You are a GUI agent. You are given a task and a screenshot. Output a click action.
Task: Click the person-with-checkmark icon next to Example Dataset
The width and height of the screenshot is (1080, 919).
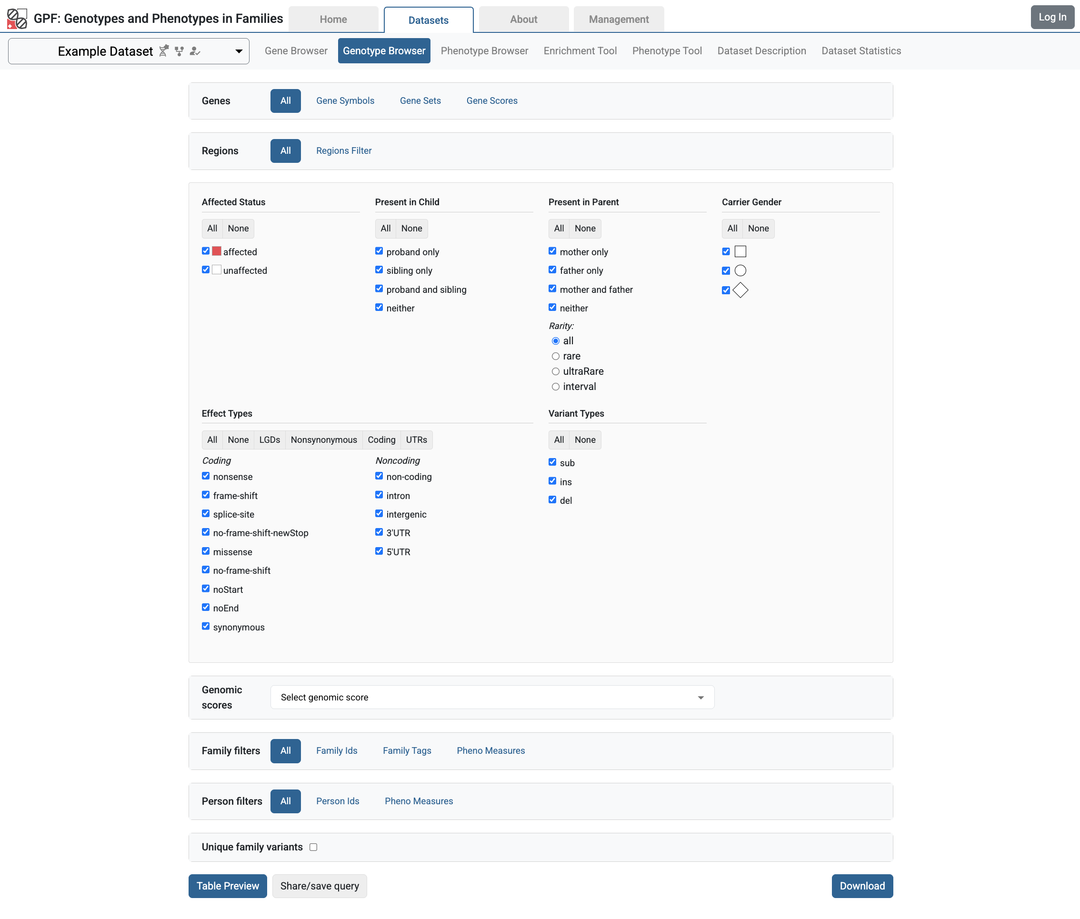[194, 51]
